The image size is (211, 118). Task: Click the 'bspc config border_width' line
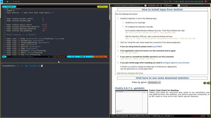tap(25, 19)
